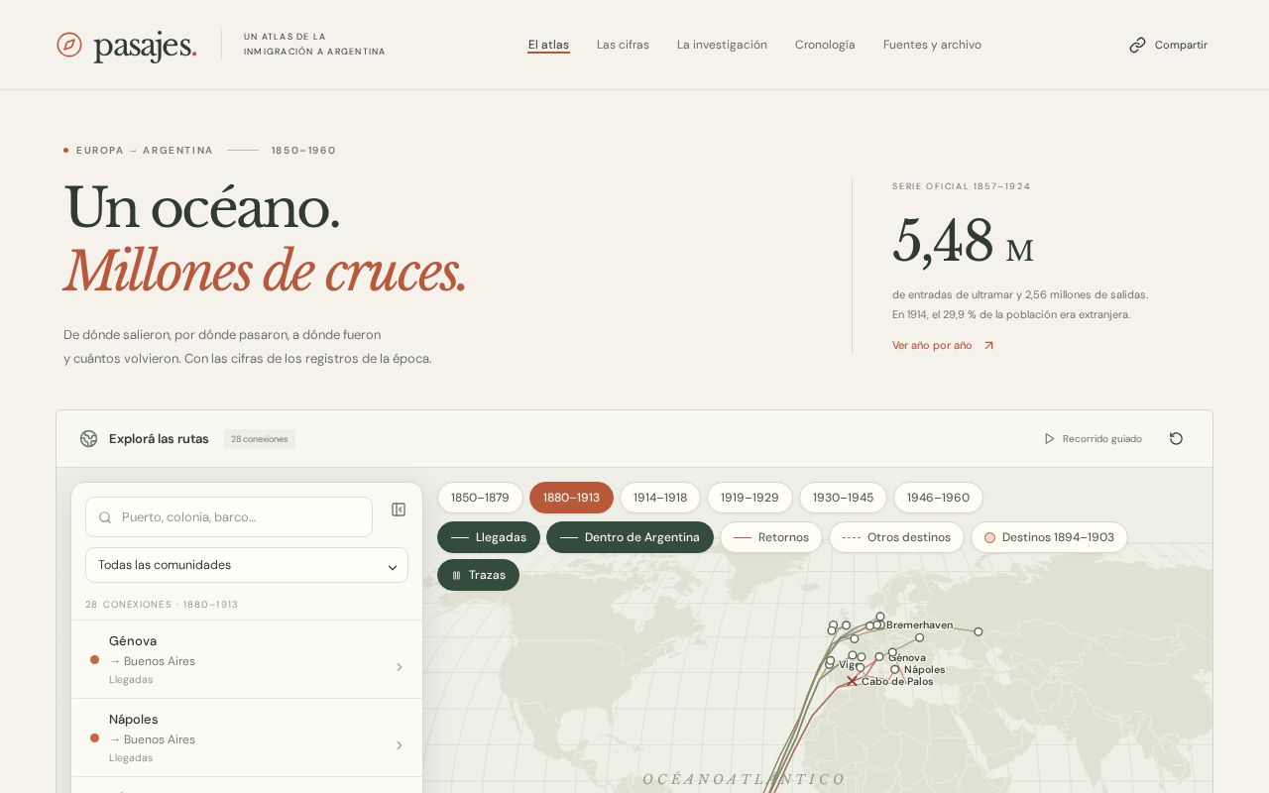Start the Recorrido guiado play icon

[x=1050, y=439]
